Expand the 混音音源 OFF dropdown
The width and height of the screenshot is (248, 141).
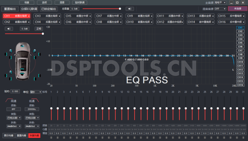point(220,9)
